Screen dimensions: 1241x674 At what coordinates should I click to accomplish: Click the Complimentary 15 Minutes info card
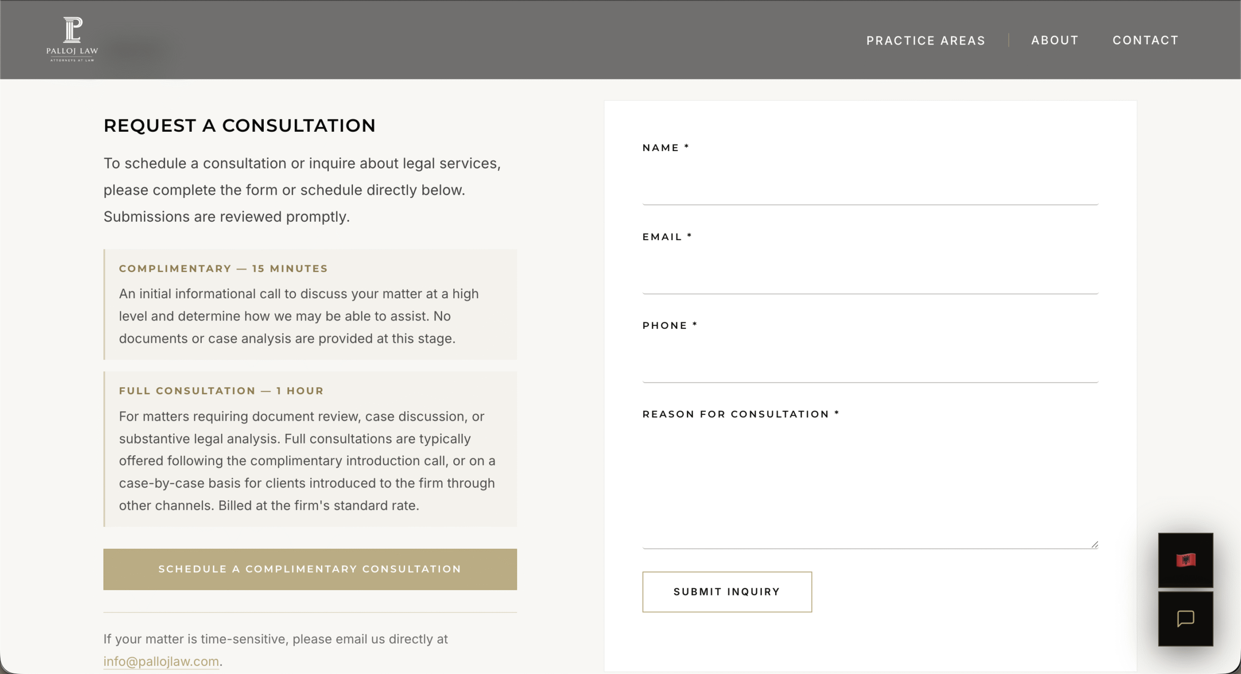(x=310, y=305)
